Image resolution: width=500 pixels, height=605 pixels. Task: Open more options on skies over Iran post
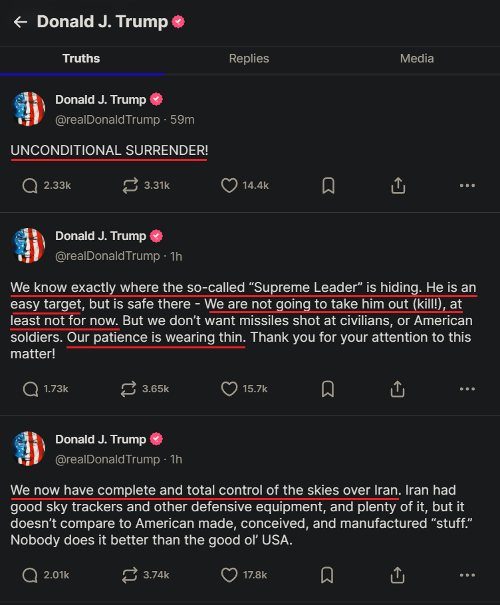point(467,574)
